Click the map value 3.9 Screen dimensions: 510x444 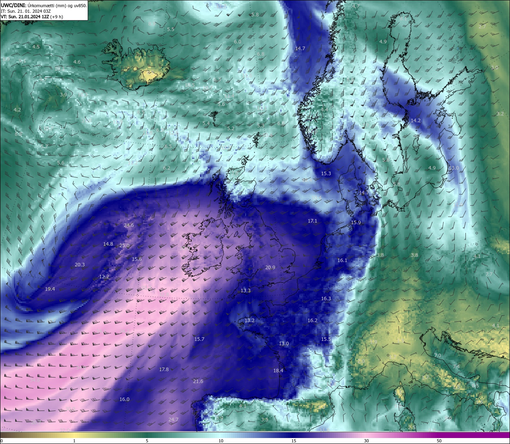pyautogui.click(x=63, y=94)
